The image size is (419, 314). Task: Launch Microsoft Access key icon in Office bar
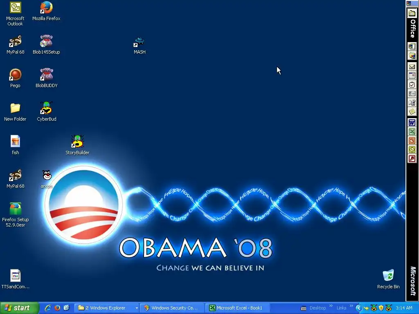pyautogui.click(x=412, y=159)
